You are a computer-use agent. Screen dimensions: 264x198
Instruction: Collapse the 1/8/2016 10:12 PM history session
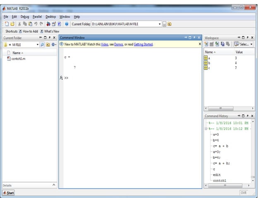click(207, 129)
